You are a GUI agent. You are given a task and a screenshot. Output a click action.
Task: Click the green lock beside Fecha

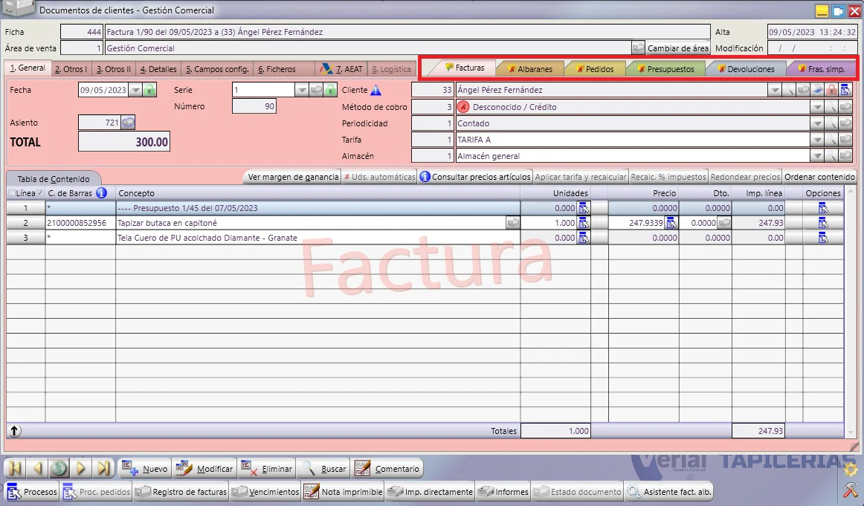point(149,90)
